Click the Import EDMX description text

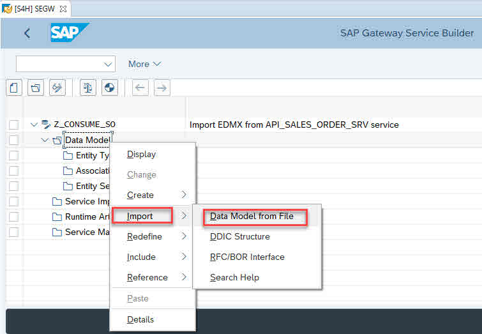(x=294, y=125)
